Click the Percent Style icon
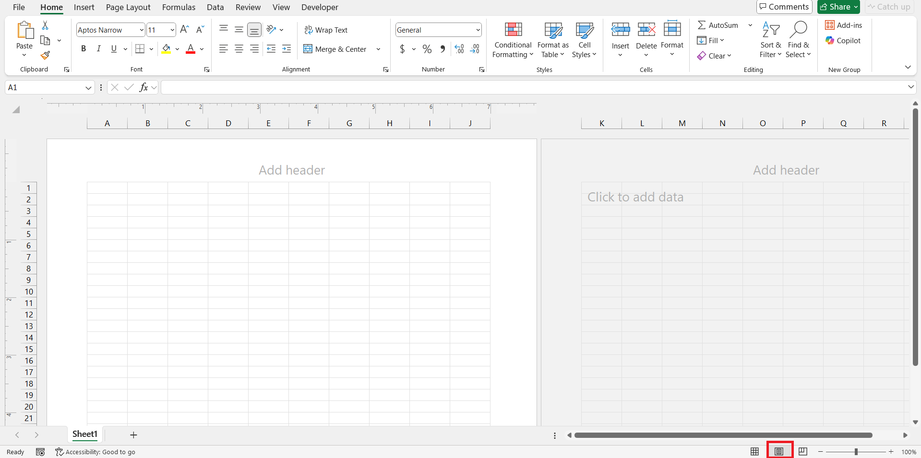The image size is (921, 458). [x=427, y=49]
